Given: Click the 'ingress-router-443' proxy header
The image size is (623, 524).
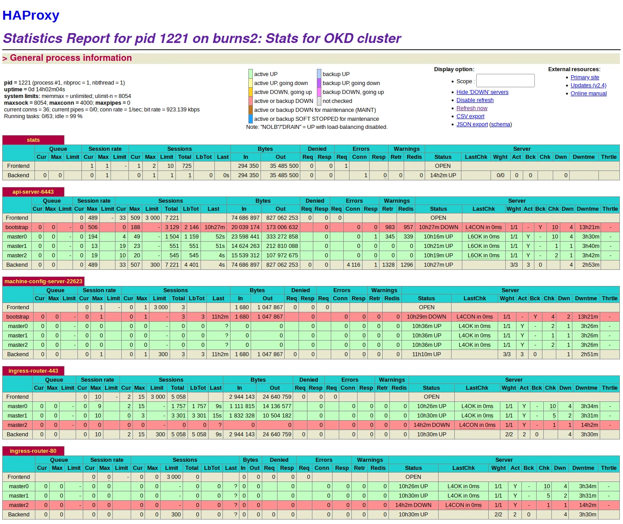Looking at the screenshot, I should click(33, 371).
